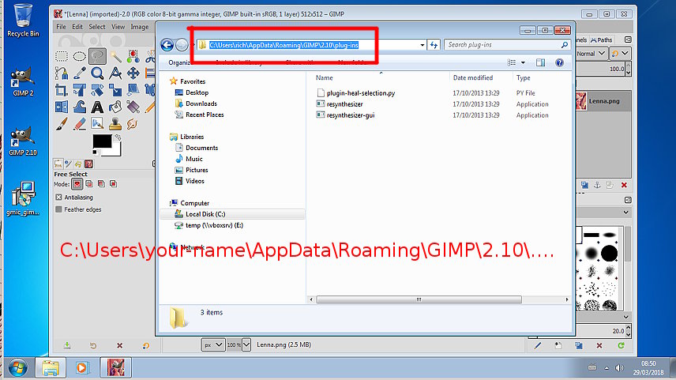The image size is (676, 380).
Task: Select the Clone stamp tool
Action: pos(115,124)
